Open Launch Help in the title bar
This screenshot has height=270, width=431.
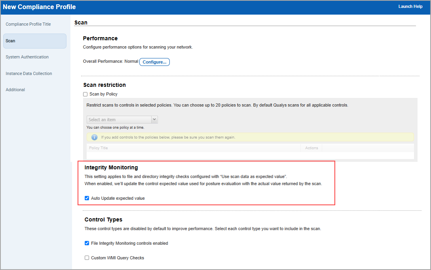tap(410, 6)
